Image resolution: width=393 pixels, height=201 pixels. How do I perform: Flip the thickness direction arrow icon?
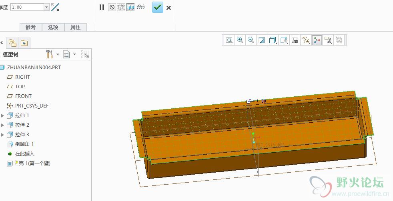(55, 7)
